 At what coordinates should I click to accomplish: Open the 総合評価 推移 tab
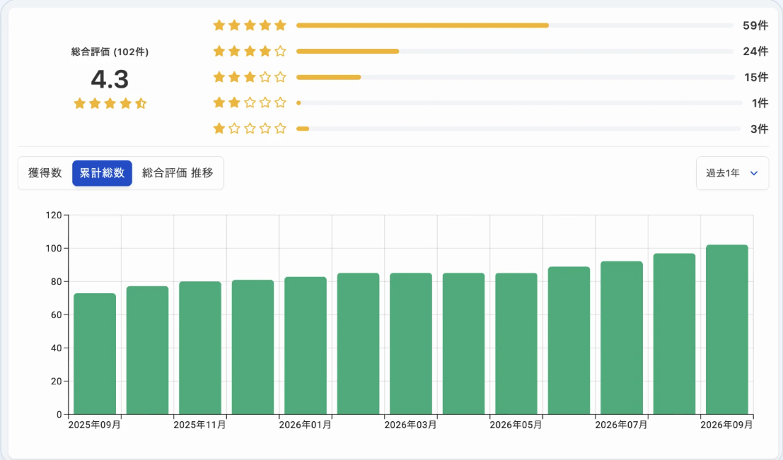pos(178,173)
